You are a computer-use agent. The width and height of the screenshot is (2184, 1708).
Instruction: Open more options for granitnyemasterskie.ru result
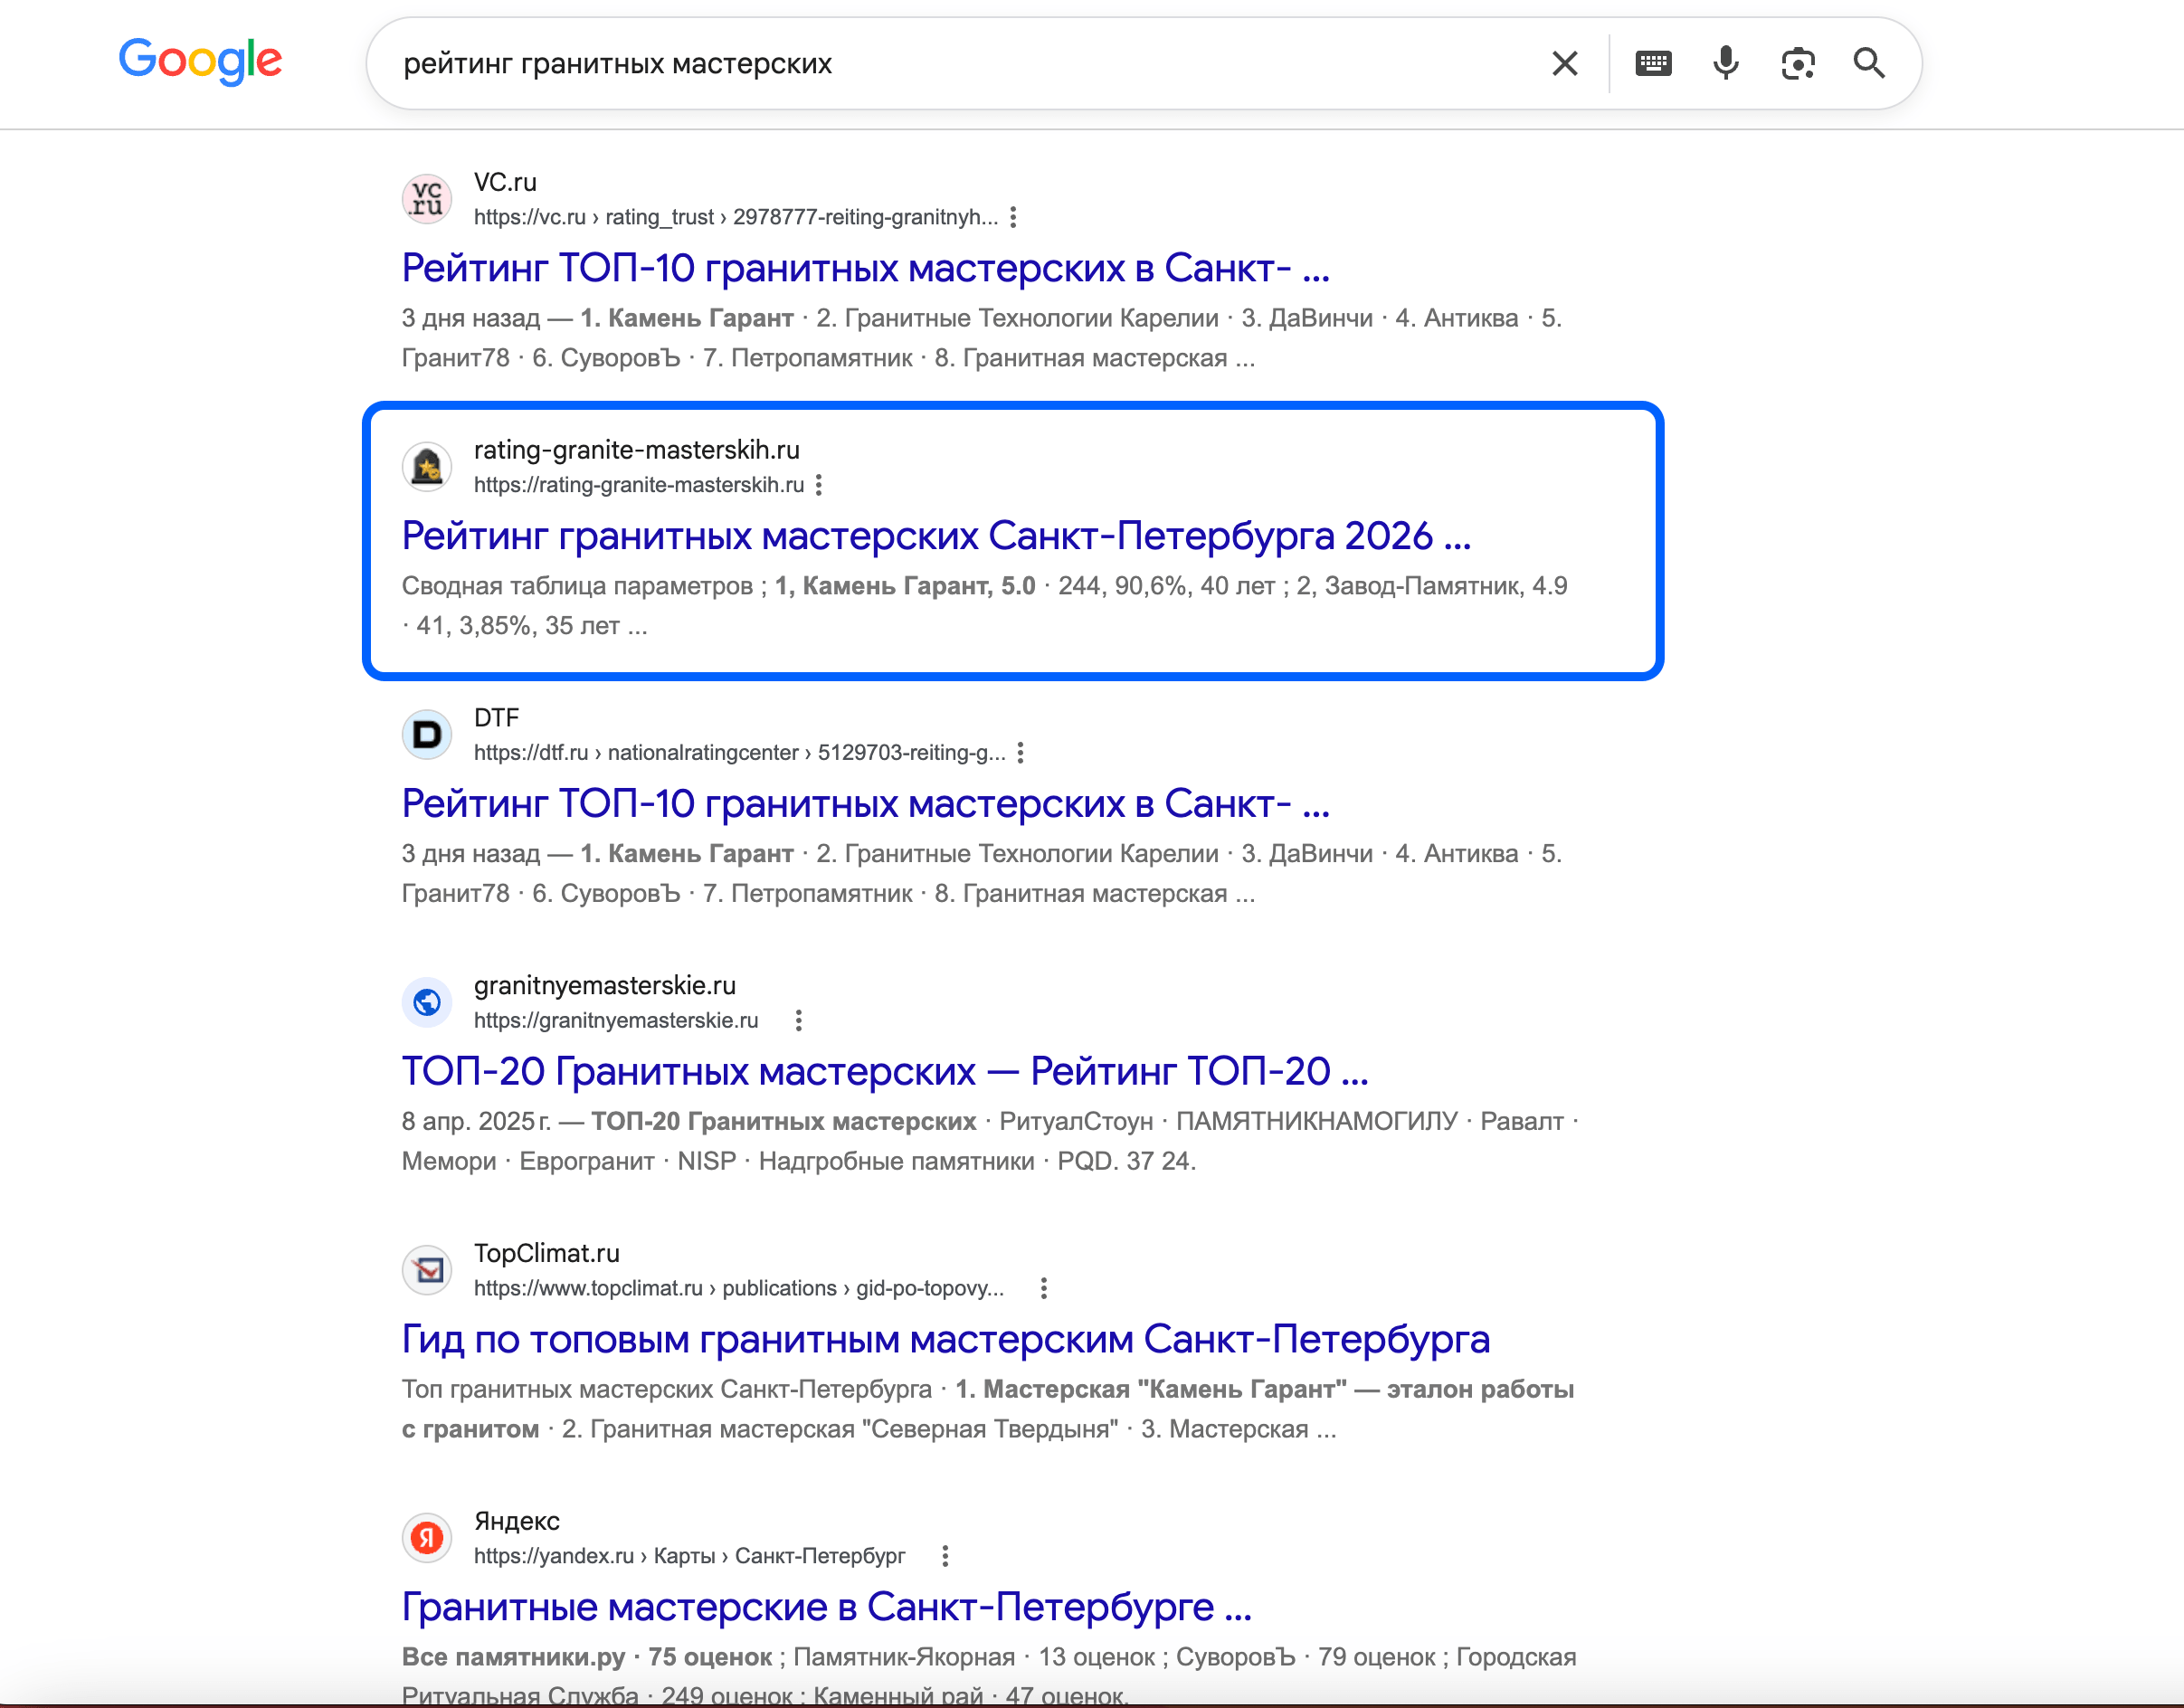[x=798, y=1021]
